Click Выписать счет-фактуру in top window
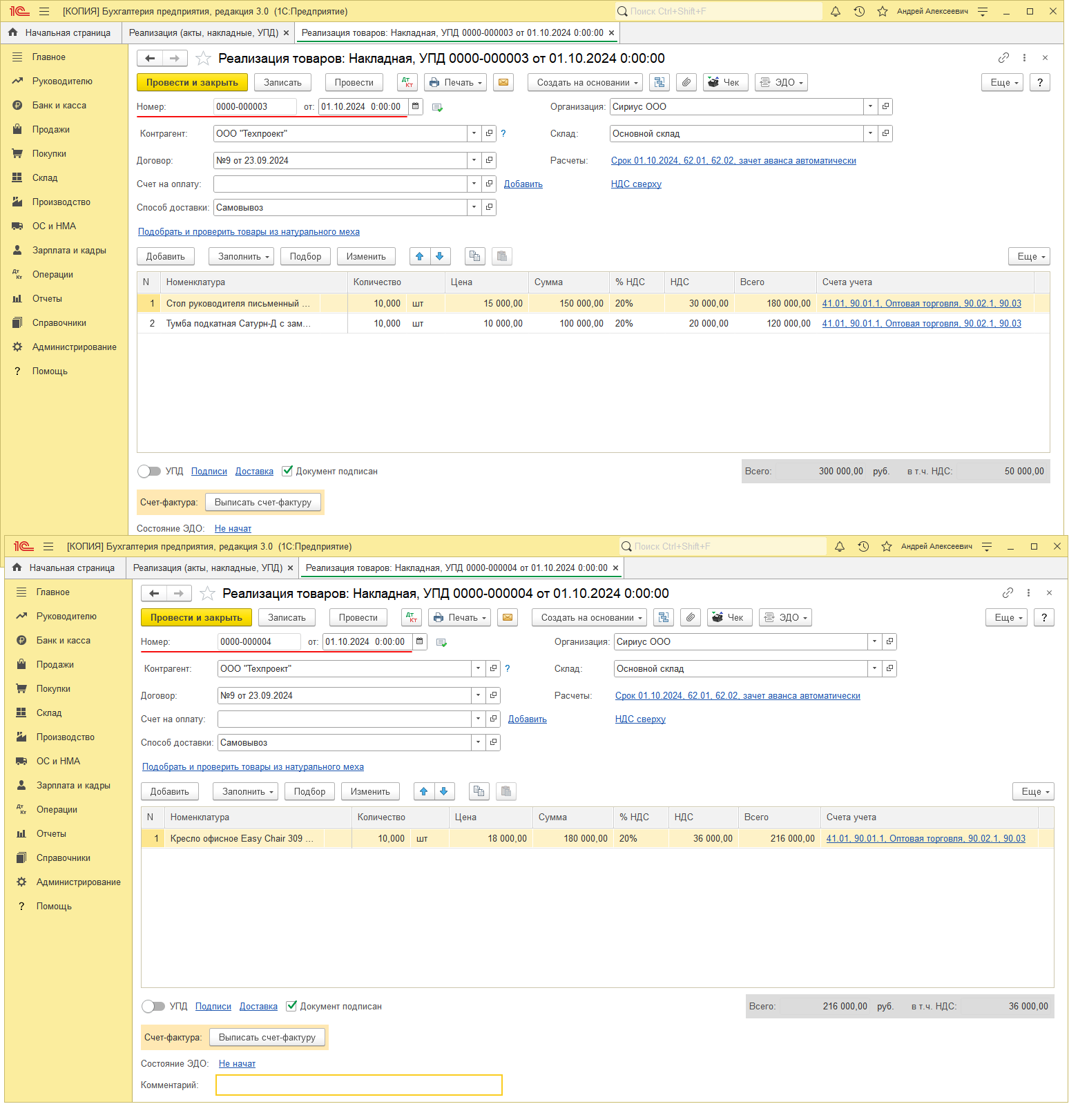This screenshot has height=1104, width=1069. click(x=263, y=502)
